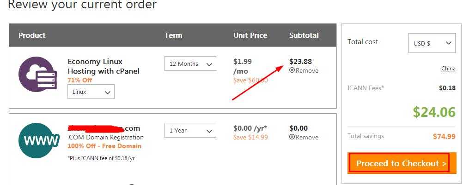469x185 pixels.
Task: Expand the Linux operating system dropdown
Action: tap(91, 92)
